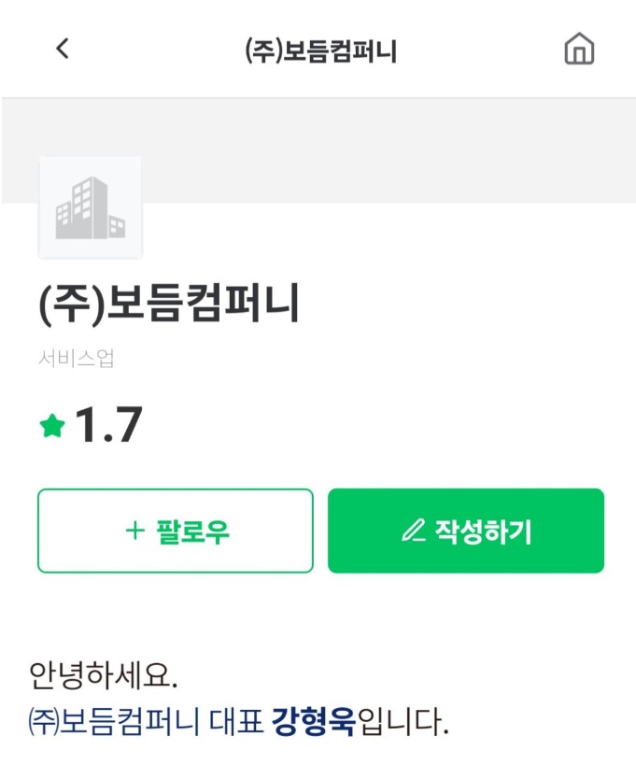Click the header title (주)보듬컴퍼니
The height and width of the screenshot is (765, 636).
320,50
